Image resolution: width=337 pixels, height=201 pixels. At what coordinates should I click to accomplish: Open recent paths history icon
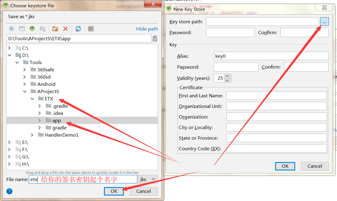point(155,39)
